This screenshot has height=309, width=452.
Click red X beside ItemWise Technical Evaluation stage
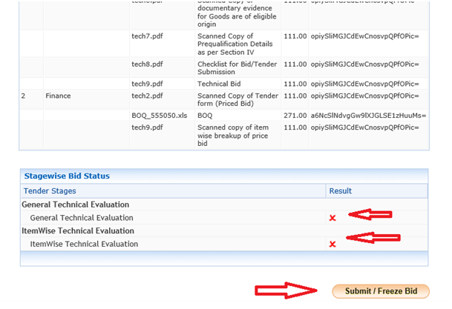[333, 244]
